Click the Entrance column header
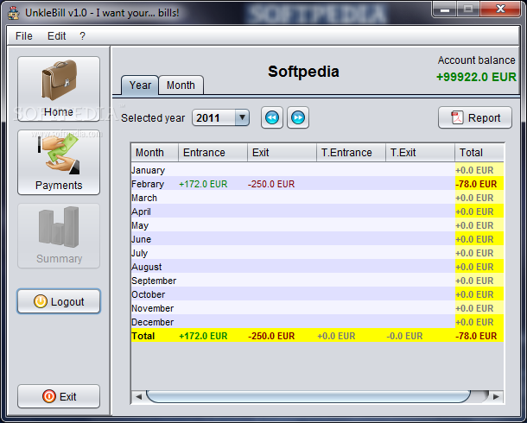This screenshot has height=423, width=527. pos(213,153)
